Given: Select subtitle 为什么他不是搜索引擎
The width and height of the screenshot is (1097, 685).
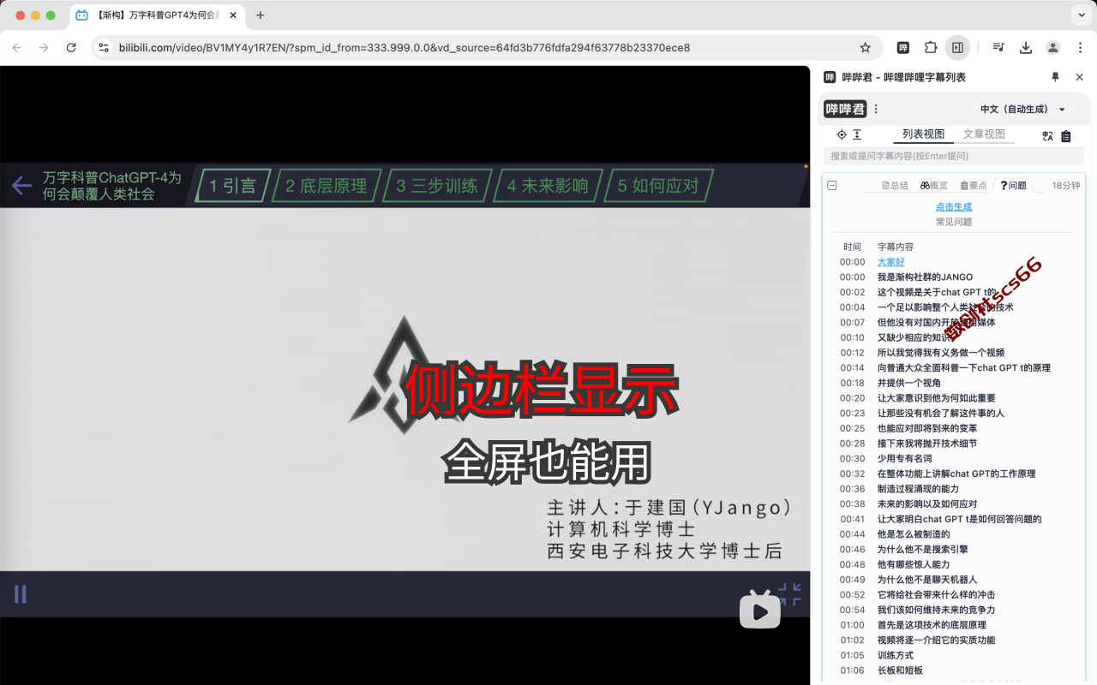Looking at the screenshot, I should click(x=922, y=549).
